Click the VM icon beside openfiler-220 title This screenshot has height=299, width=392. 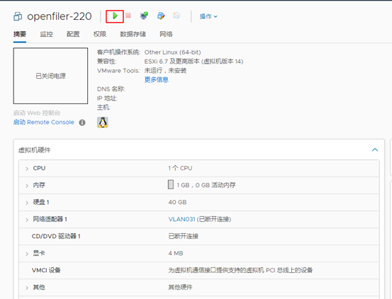[18, 16]
